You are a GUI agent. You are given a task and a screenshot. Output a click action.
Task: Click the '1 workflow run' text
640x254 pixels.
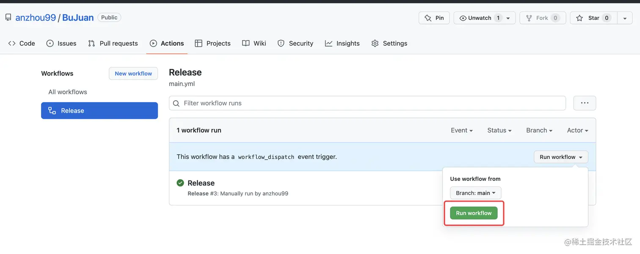[x=199, y=130]
